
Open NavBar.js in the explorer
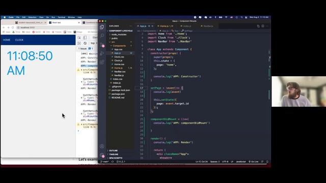click(x=119, y=75)
